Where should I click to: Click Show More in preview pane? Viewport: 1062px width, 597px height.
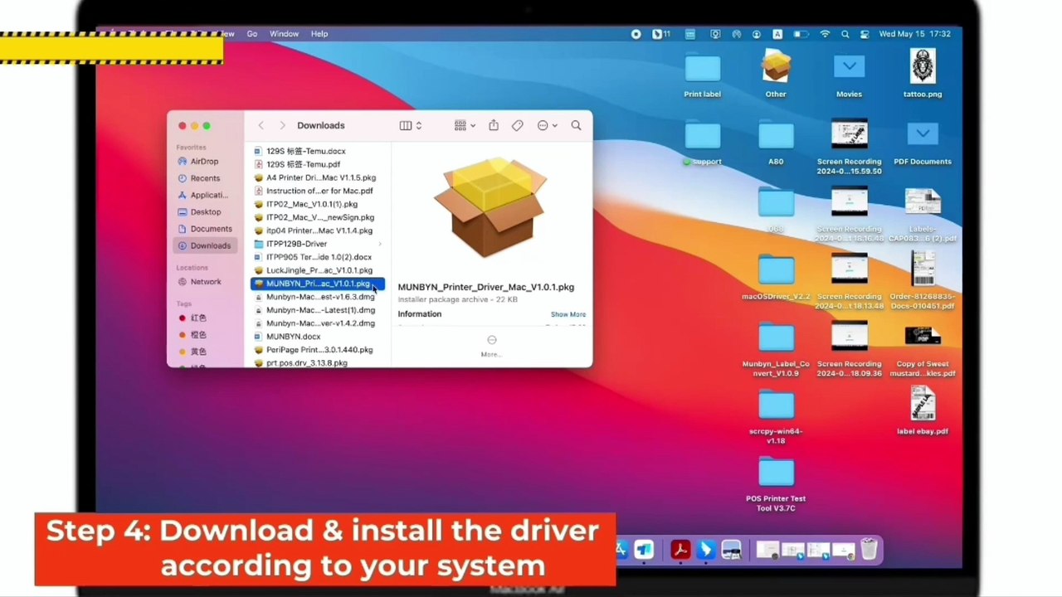pos(568,314)
